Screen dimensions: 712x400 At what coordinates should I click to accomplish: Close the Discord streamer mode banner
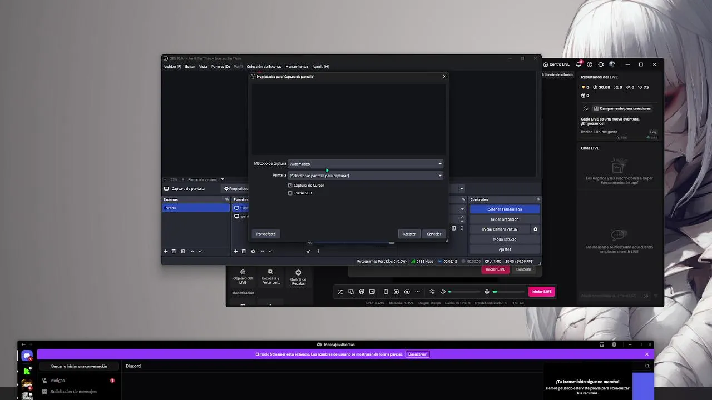coord(647,354)
